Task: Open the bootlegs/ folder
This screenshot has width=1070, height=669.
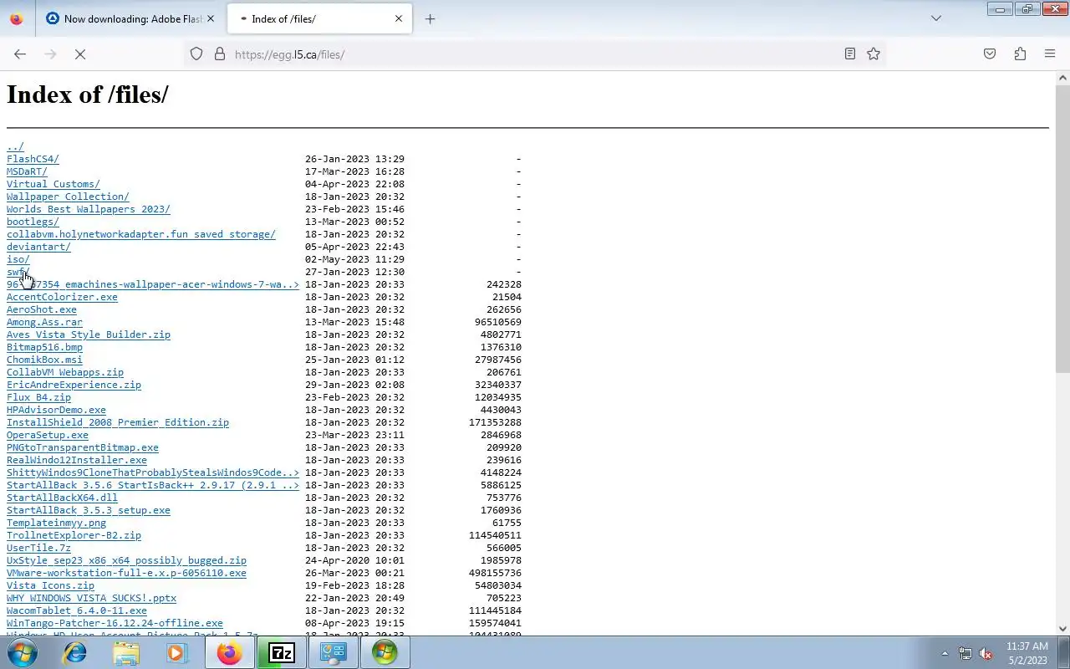Action: pos(33,222)
